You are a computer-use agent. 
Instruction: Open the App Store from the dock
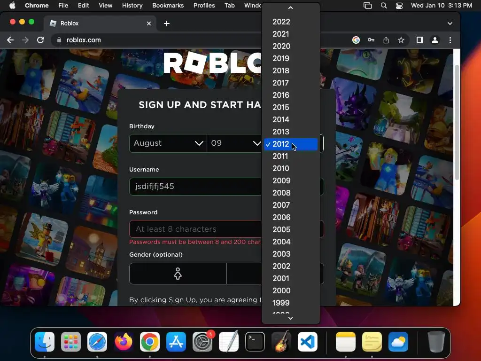point(176,342)
